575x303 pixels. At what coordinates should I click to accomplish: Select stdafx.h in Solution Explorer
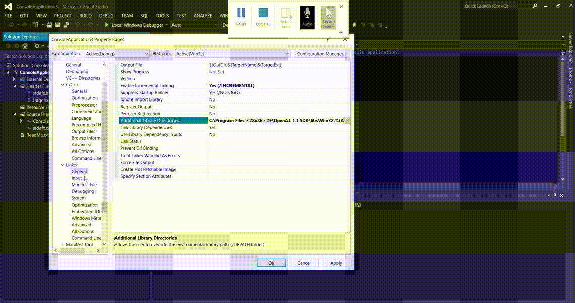pos(40,93)
